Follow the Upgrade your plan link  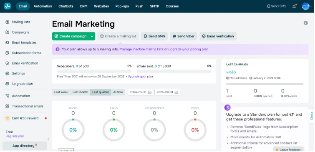(x=140, y=76)
